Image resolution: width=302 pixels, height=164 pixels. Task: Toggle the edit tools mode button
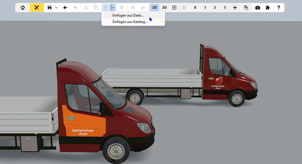(x=37, y=8)
